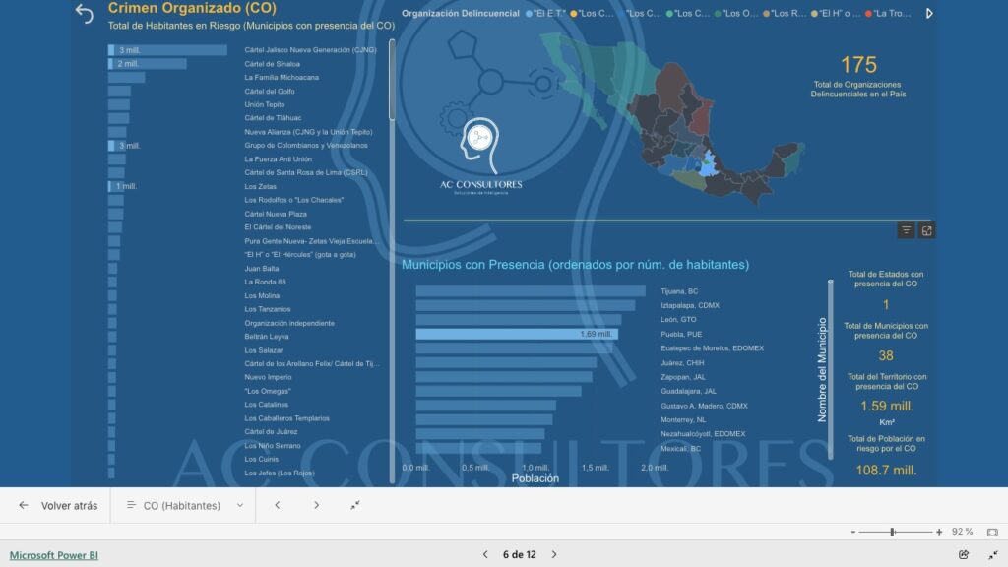Exit focus mode using the collapse arrows icon
The image size is (1008, 567).
tap(355, 505)
